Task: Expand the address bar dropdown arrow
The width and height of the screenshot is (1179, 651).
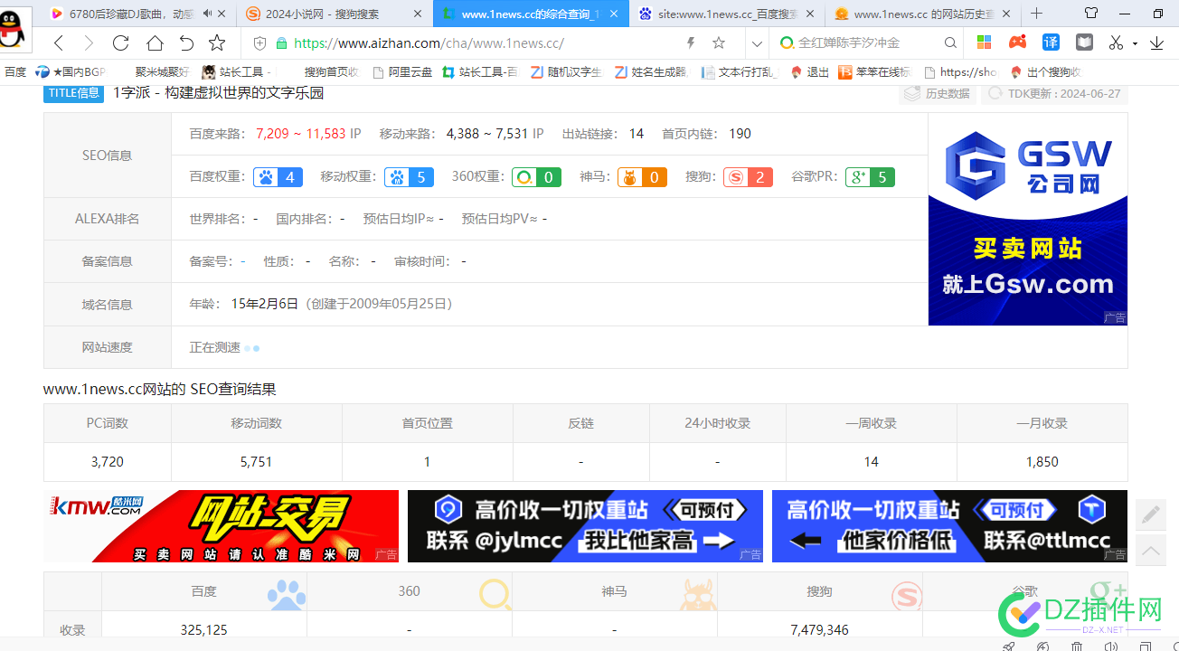Action: [x=757, y=43]
